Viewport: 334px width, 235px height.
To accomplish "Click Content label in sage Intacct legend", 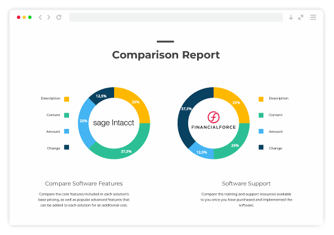I will (53, 115).
